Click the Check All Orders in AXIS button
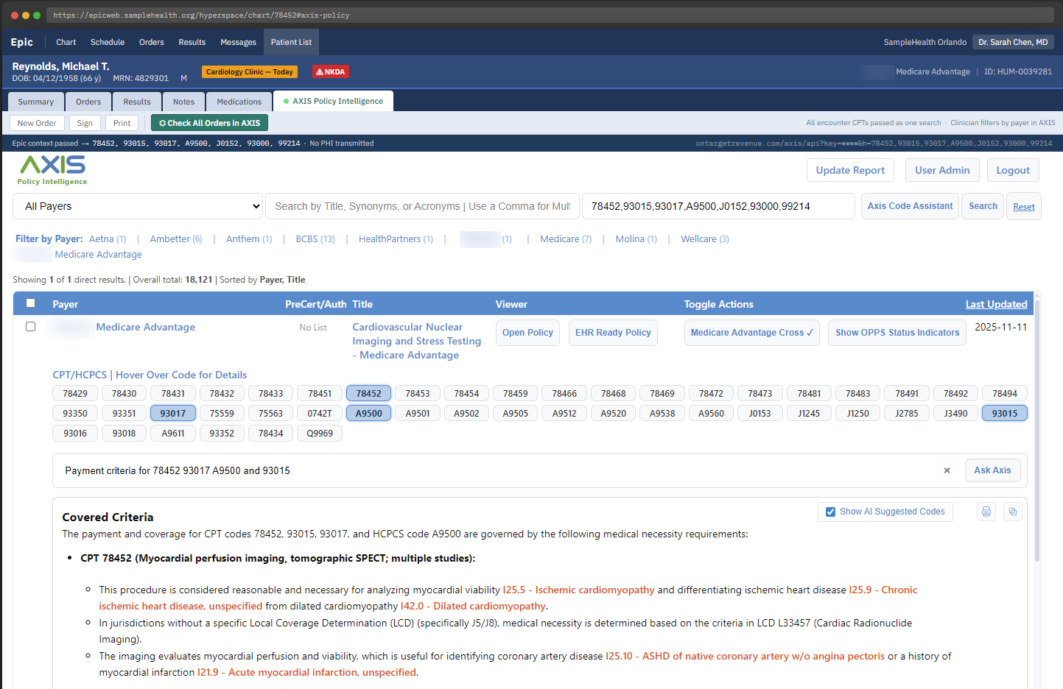This screenshot has width=1063, height=689. (x=209, y=123)
